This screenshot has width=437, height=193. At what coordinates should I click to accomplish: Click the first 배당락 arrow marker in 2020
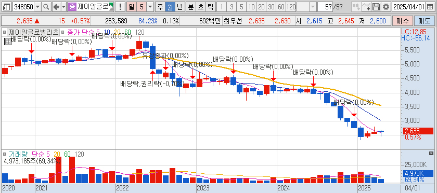[x=31, y=48]
